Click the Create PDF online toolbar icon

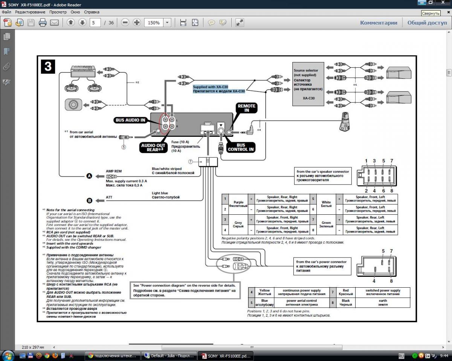coord(8,23)
